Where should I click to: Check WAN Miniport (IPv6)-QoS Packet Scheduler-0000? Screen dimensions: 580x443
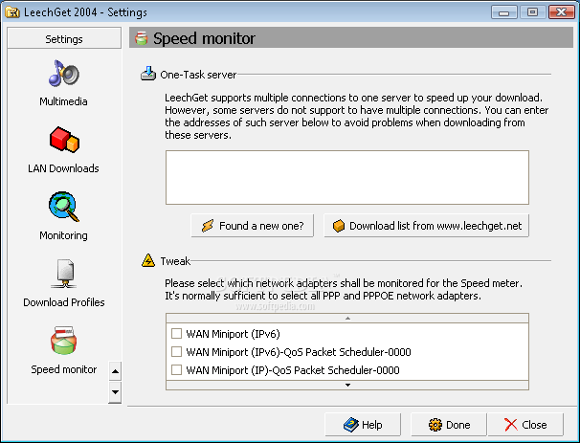[x=176, y=352]
